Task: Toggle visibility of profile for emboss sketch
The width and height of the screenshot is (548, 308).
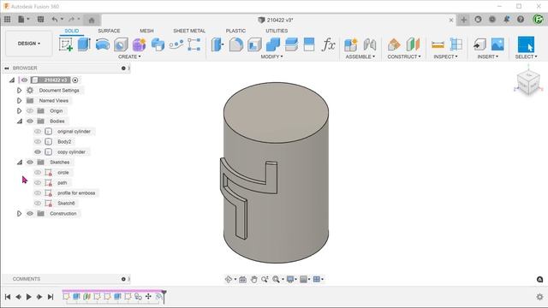Action: pyautogui.click(x=38, y=192)
